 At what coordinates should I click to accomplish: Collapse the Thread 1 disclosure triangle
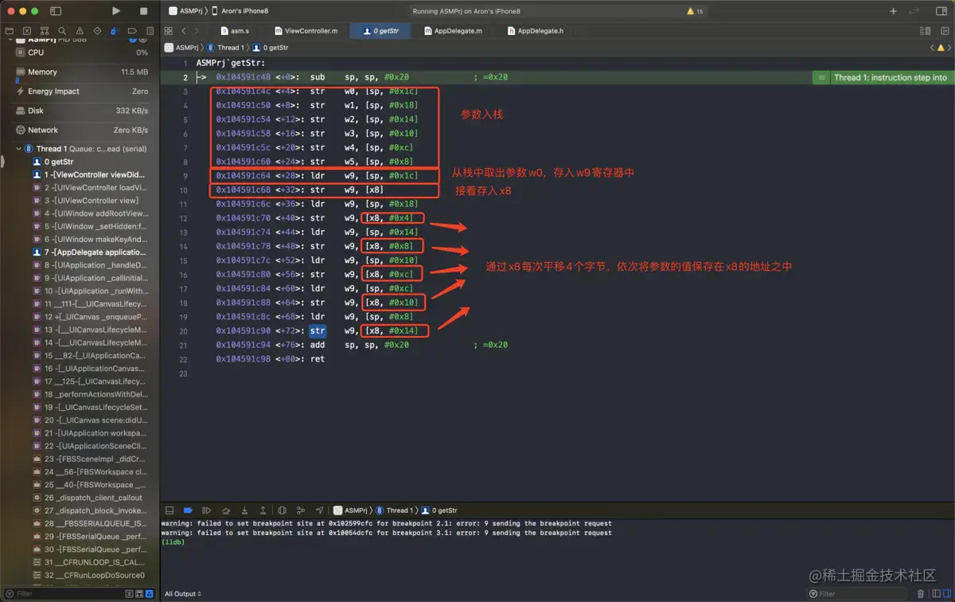[18, 149]
